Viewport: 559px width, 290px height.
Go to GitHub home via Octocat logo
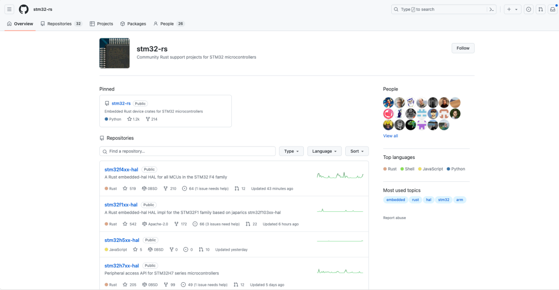pyautogui.click(x=23, y=9)
